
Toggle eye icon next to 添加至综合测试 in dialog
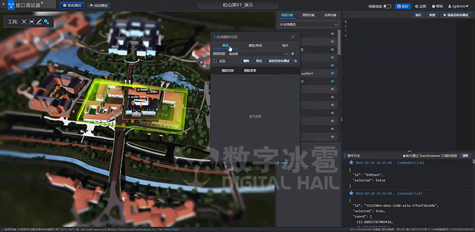(x=296, y=61)
